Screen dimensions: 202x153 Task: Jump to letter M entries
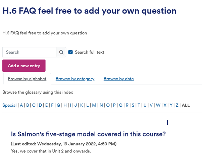click(x=94, y=105)
